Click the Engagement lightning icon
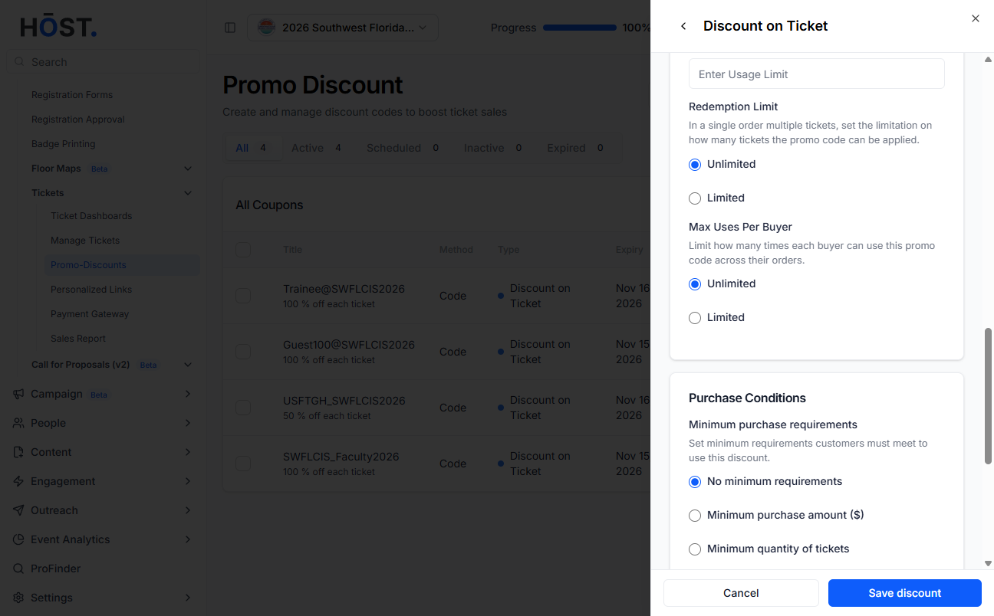The width and height of the screenshot is (994, 616). click(19, 481)
